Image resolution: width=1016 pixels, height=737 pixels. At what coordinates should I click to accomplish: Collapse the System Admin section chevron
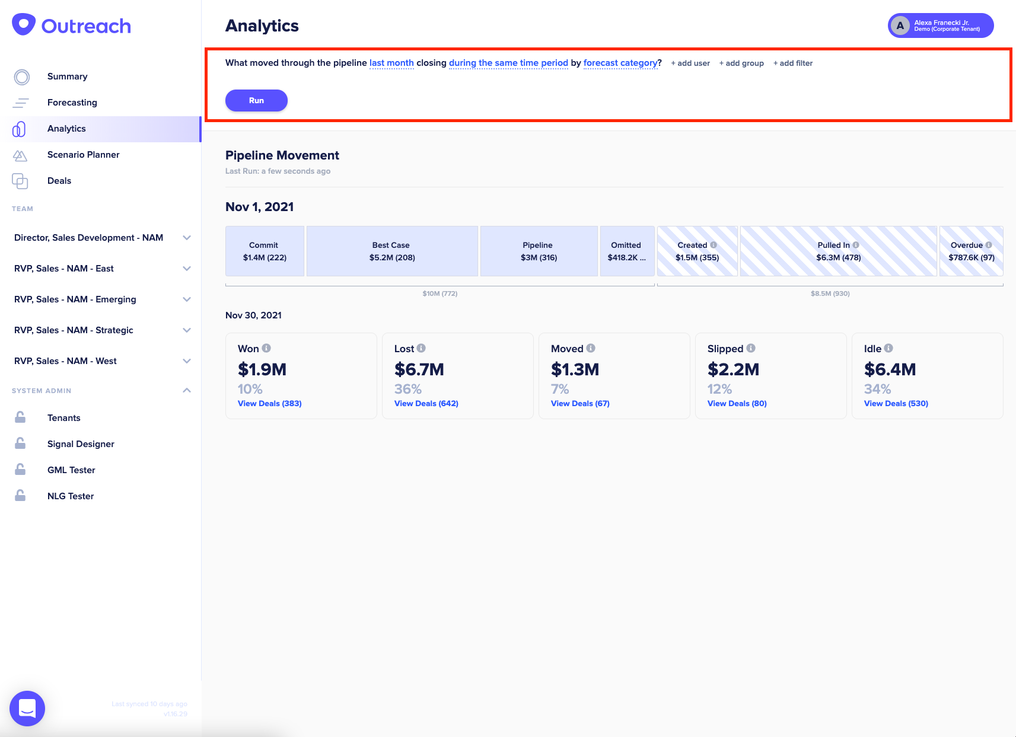click(187, 390)
